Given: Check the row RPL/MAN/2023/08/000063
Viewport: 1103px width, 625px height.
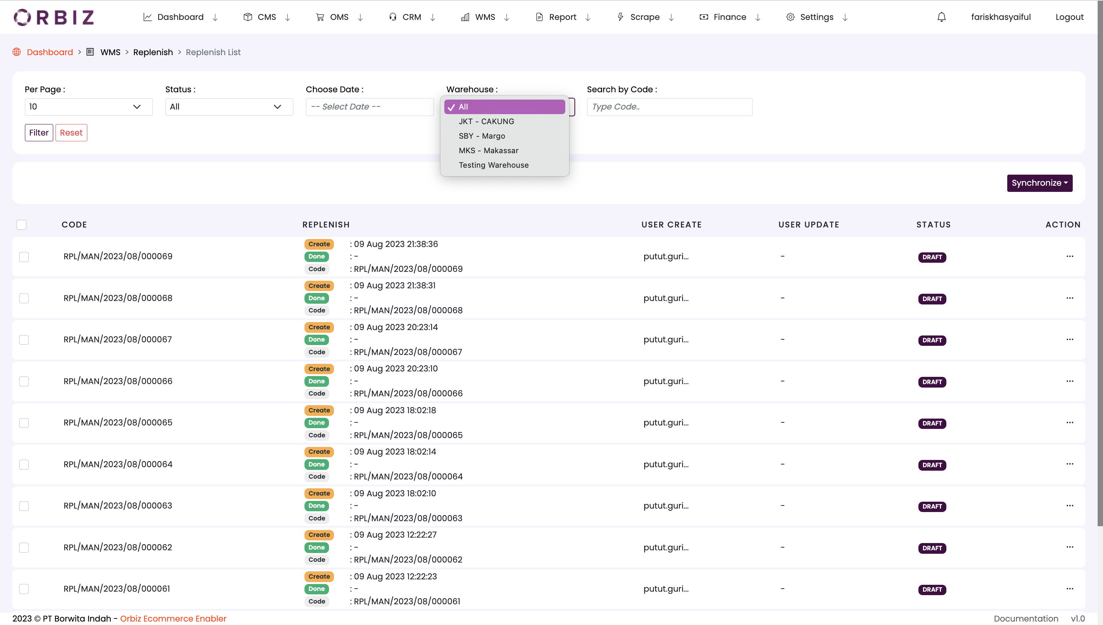Looking at the screenshot, I should (24, 506).
